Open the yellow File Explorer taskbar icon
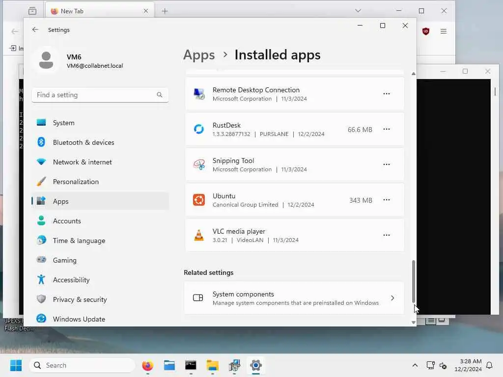The height and width of the screenshot is (377, 503). [212, 365]
